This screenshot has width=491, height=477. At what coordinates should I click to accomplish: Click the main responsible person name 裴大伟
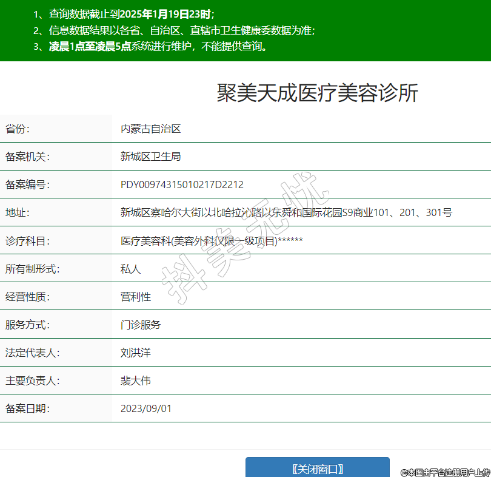(x=136, y=381)
